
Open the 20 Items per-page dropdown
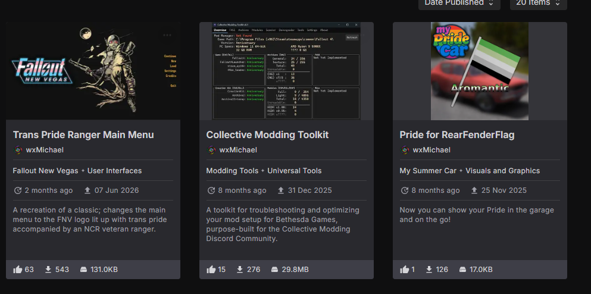[538, 3]
